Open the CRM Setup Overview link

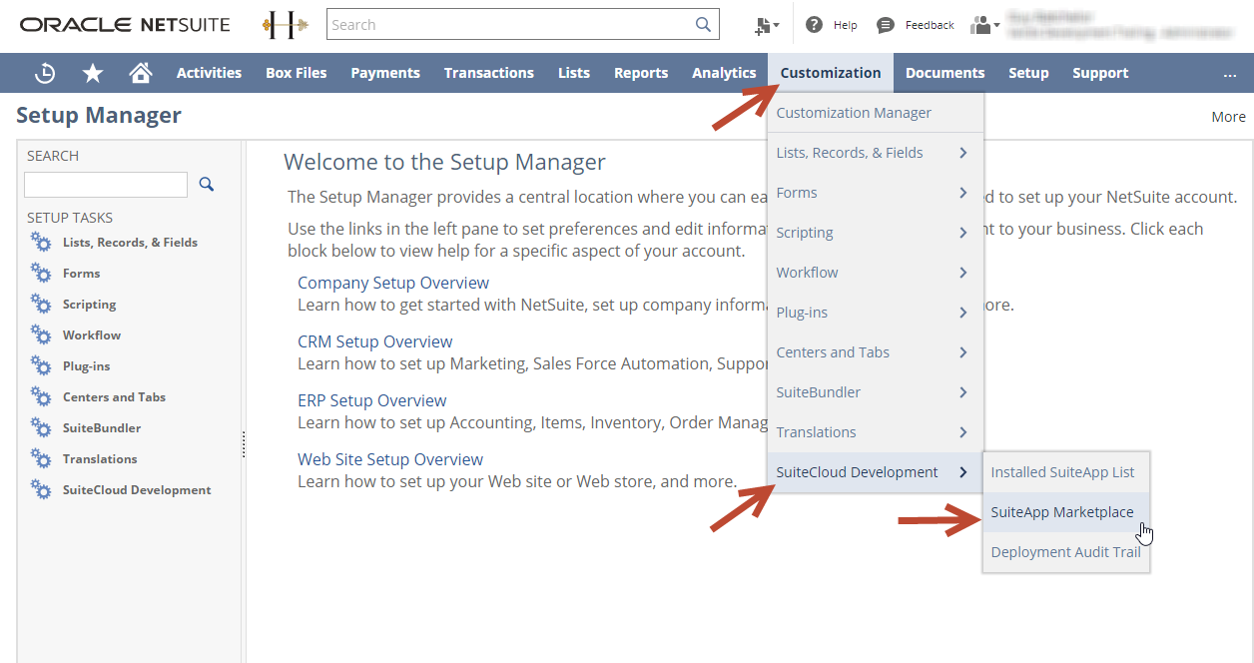375,341
